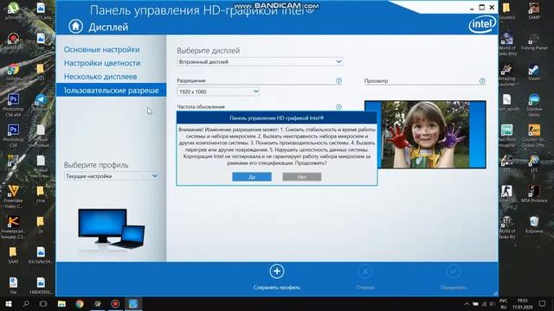Switch to Chrome on the taskbar
This screenshot has width=554, height=311.
pyautogui.click(x=80, y=303)
